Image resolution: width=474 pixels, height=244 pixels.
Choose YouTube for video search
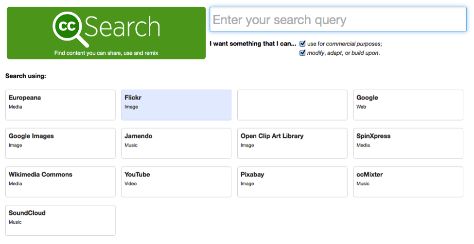point(176,181)
